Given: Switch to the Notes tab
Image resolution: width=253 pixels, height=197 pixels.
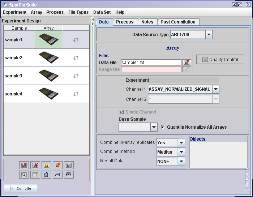Looking at the screenshot, I should tap(147, 22).
